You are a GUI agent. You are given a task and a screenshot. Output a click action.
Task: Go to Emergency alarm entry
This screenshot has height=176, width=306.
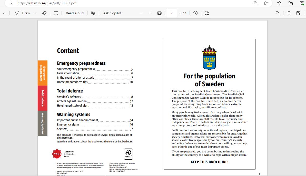[x=95, y=125]
